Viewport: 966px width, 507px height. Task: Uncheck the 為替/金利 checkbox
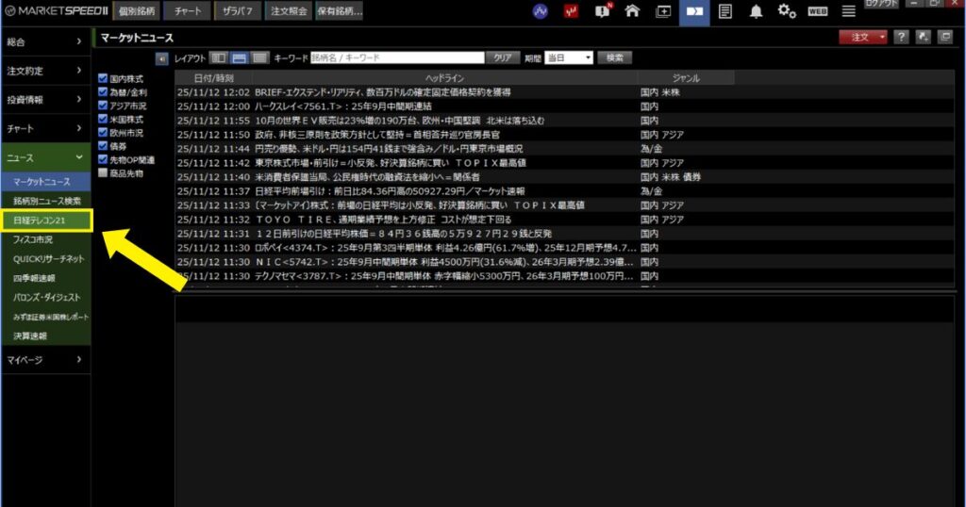coord(103,91)
